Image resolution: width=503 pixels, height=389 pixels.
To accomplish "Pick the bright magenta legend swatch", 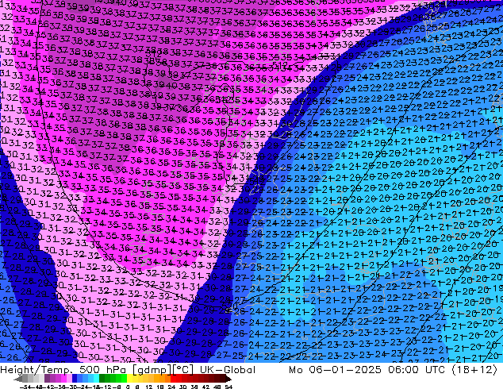I will tap(63, 379).
